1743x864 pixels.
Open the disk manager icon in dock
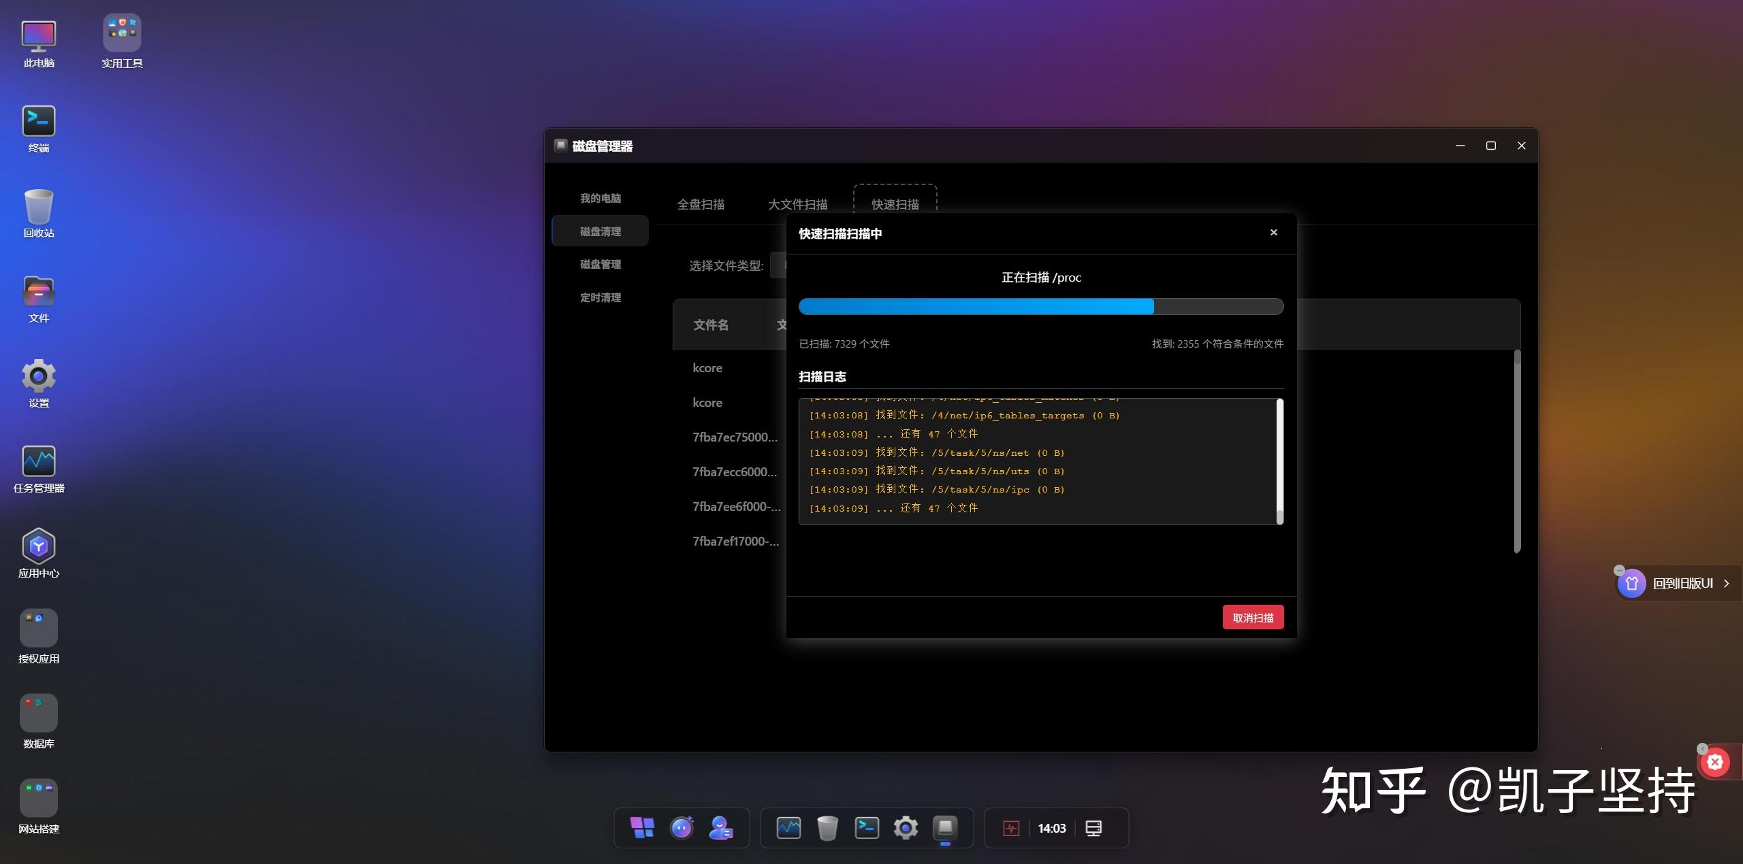pos(945,828)
